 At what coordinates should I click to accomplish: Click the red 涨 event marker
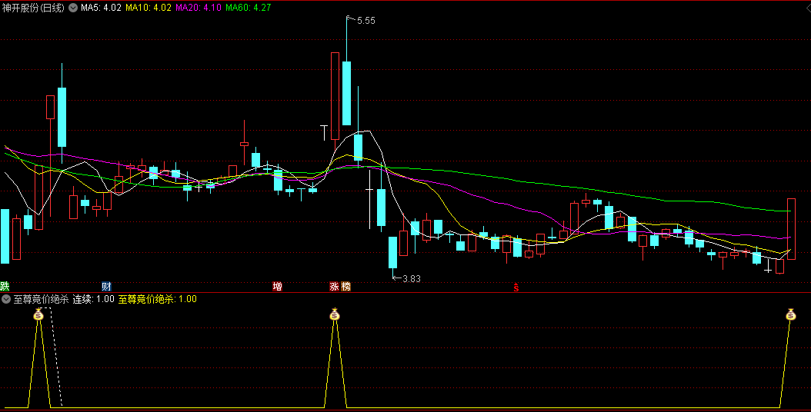pyautogui.click(x=334, y=287)
